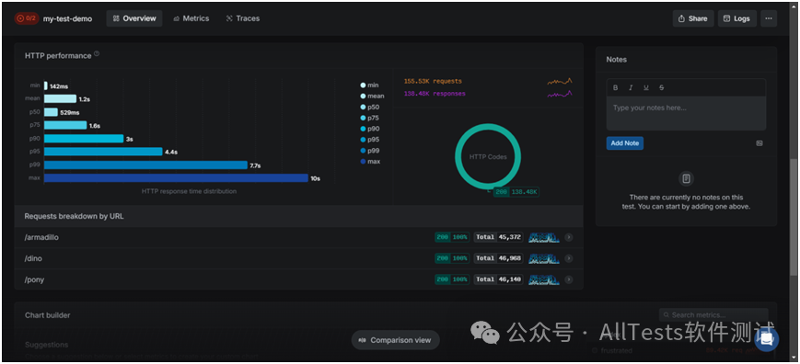Click the Bold formatting icon in Notes

tap(615, 87)
